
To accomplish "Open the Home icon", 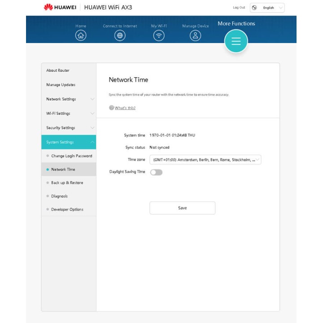I will 81,35.
